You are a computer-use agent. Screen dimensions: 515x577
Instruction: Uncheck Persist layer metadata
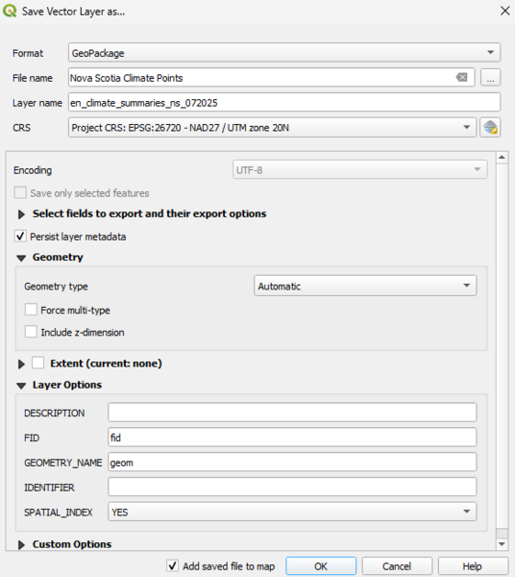click(20, 237)
